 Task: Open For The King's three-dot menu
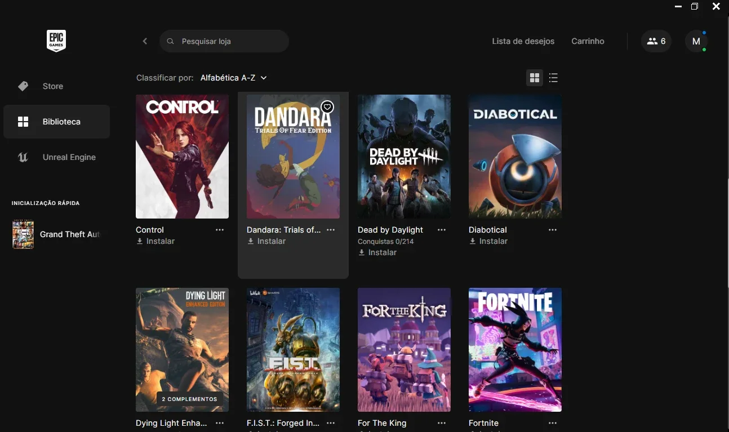pos(442,423)
